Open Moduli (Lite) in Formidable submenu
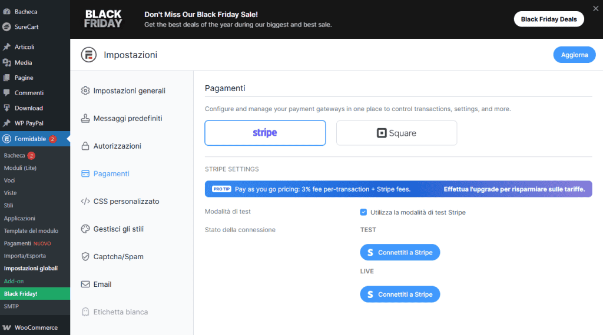Viewport: 603px width, 335px height. [x=20, y=168]
